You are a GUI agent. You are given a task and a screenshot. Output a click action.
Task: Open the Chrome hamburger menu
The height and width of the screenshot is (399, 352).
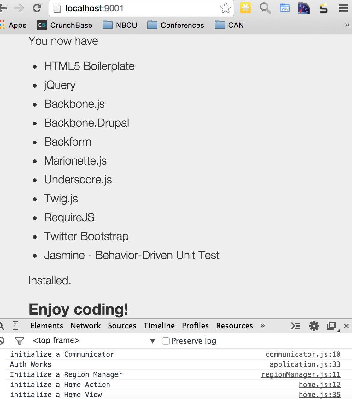click(x=343, y=8)
